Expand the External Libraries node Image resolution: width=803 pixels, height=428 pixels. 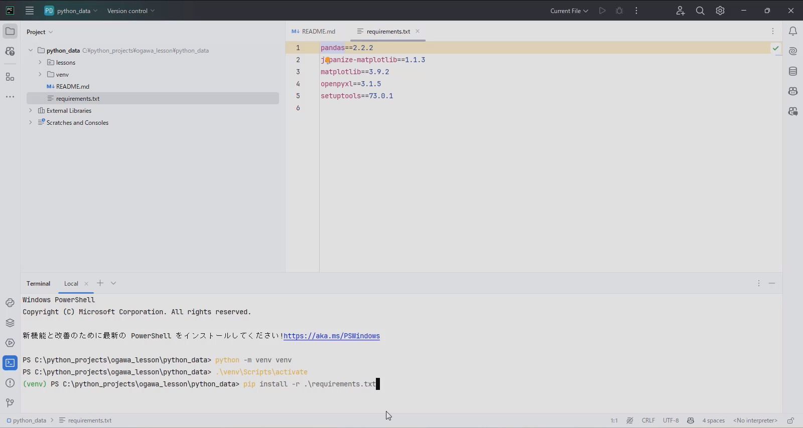tap(31, 110)
